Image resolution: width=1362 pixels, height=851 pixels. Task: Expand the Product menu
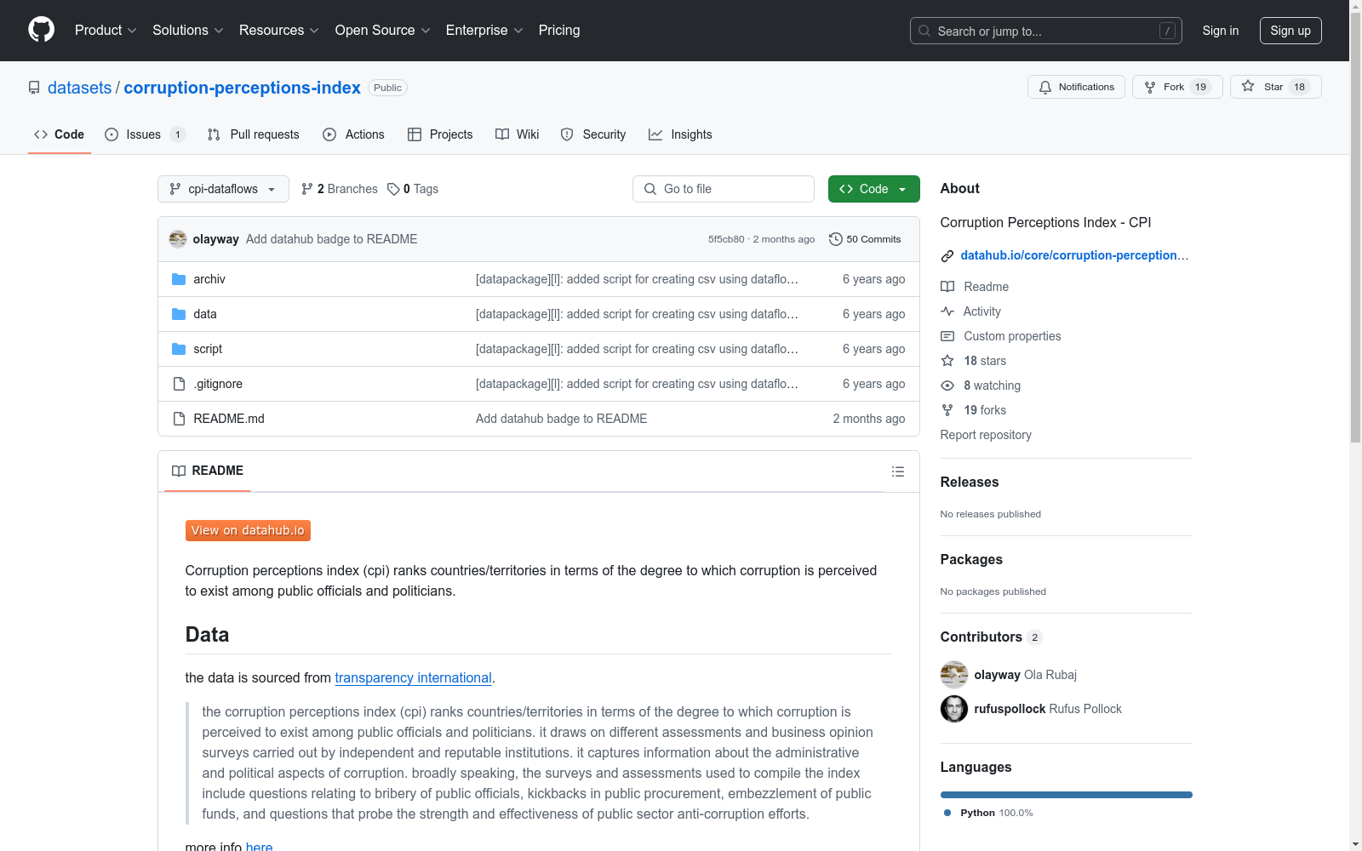click(x=106, y=30)
